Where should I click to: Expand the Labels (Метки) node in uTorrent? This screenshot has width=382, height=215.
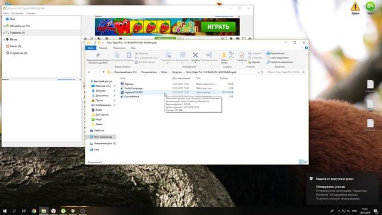(x=4, y=39)
